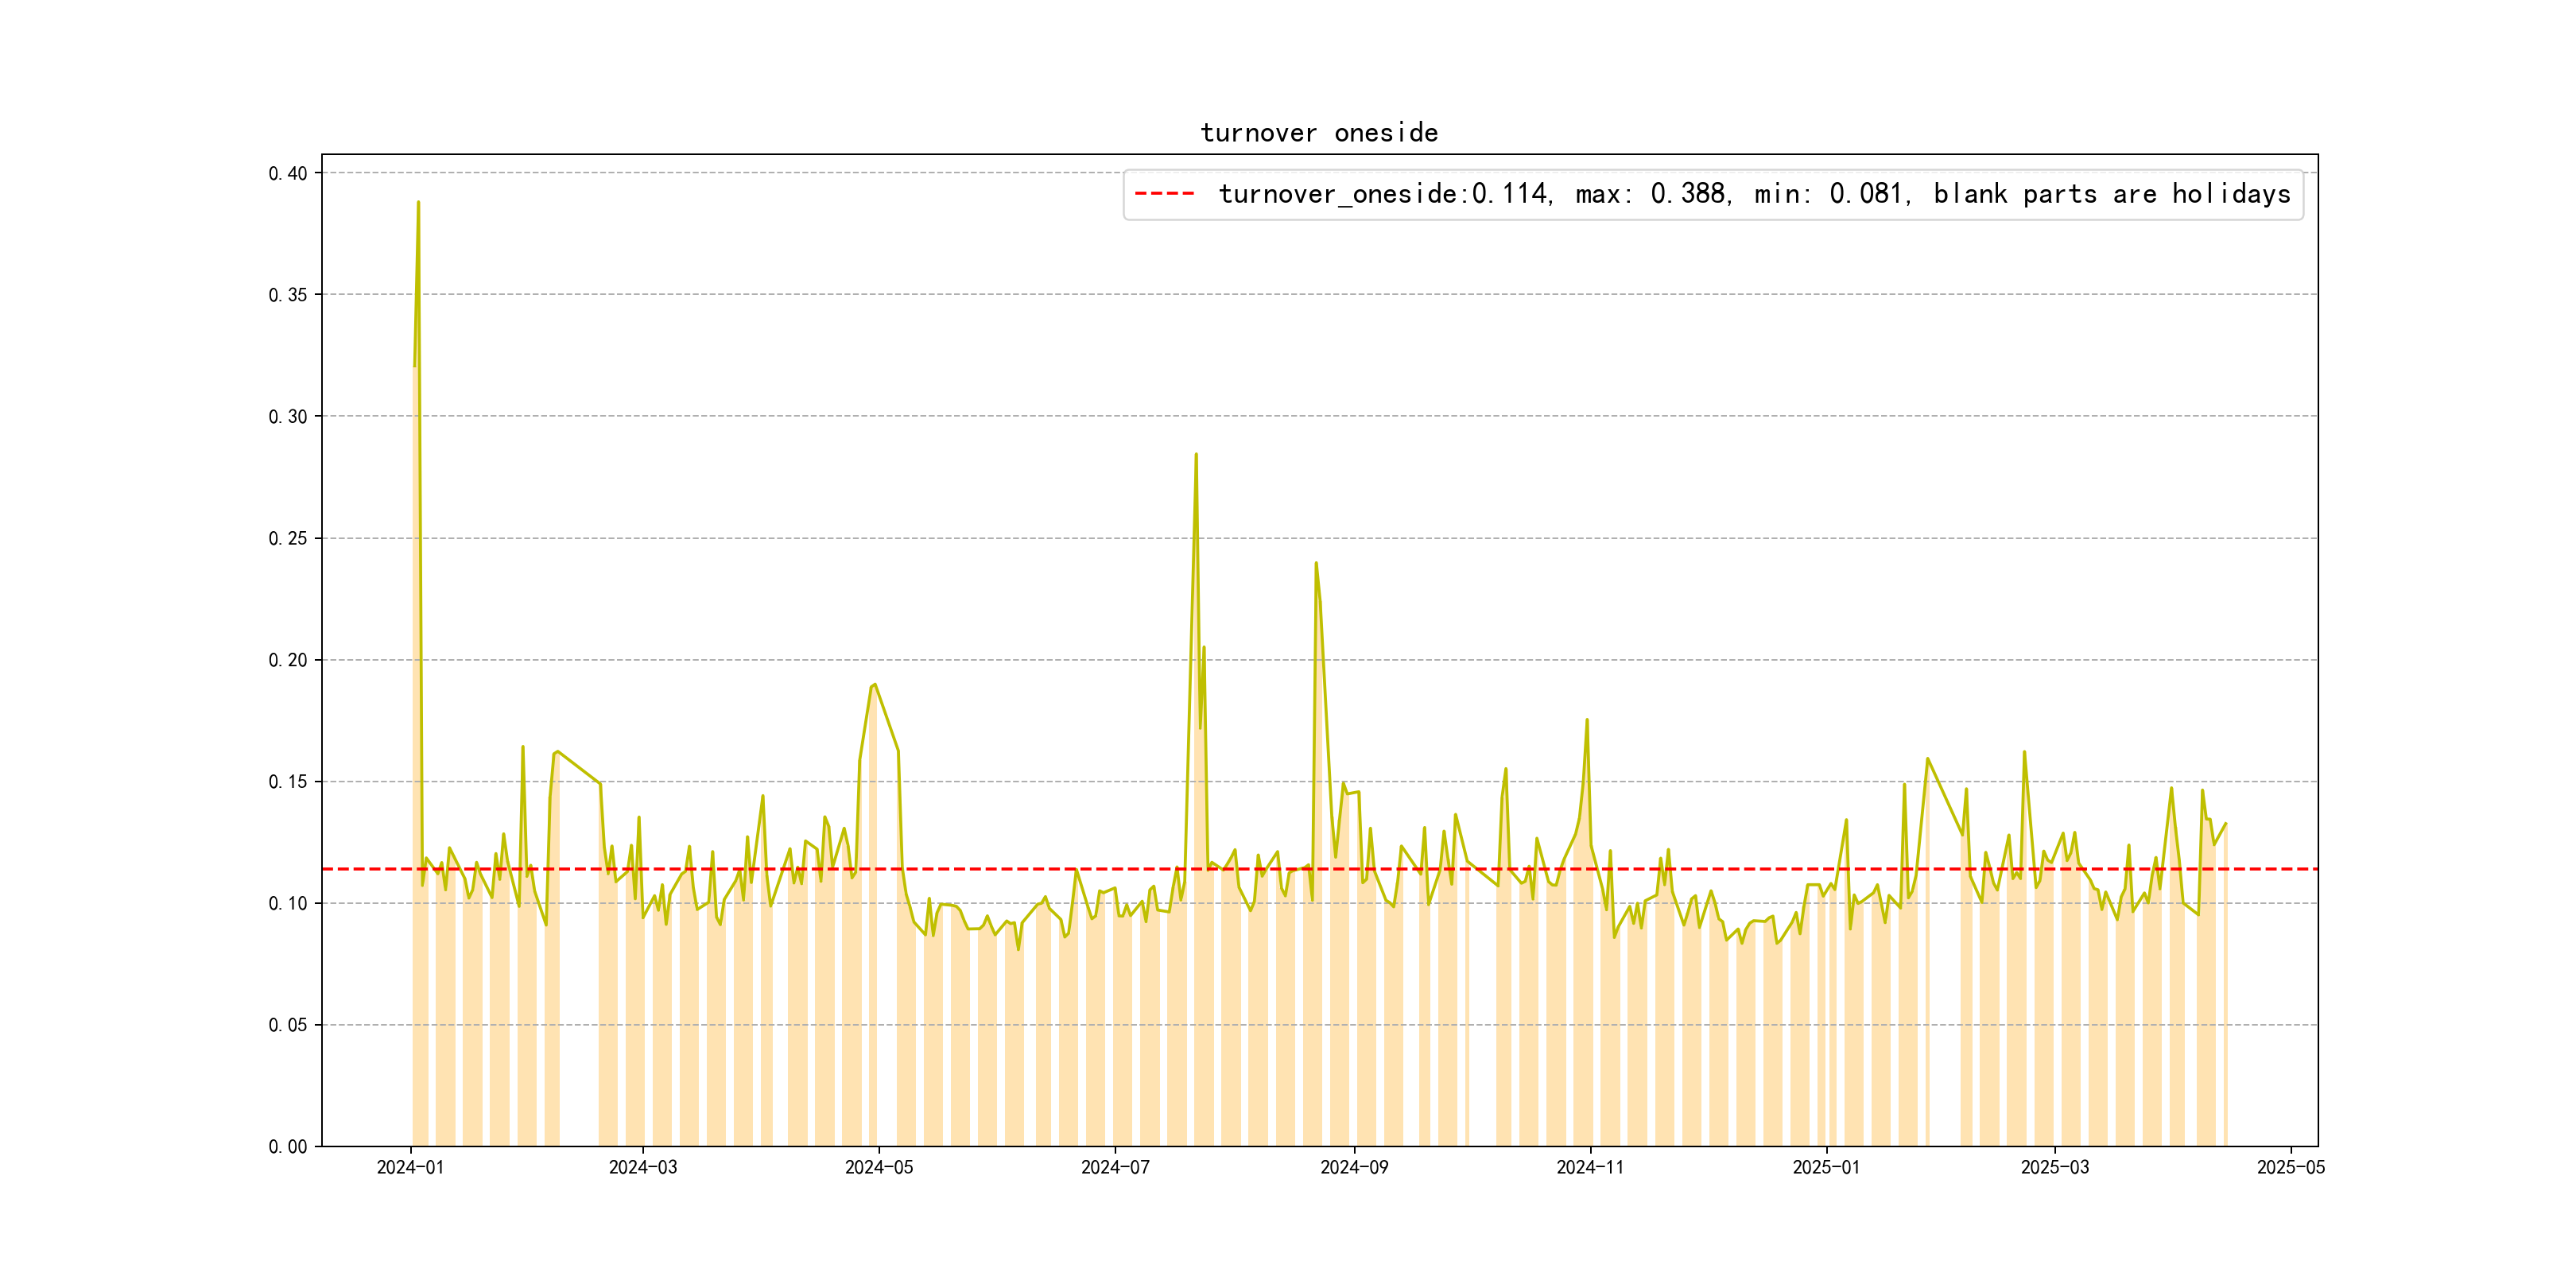The height and width of the screenshot is (1288, 2576).
Task: Click the peak near 2024-05 at 0.19
Action: coord(875,685)
